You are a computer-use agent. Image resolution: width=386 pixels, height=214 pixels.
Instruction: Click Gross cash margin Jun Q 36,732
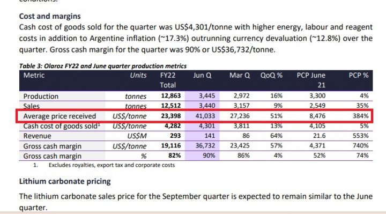click(205, 145)
